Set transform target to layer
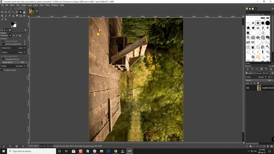The image size is (274, 154). point(10,36)
